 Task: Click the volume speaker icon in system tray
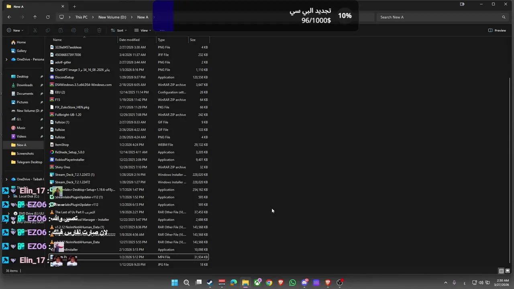(x=481, y=283)
